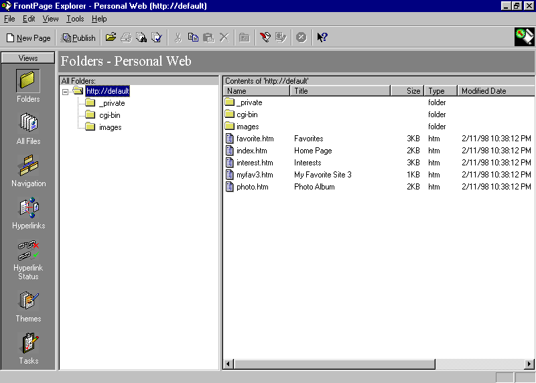The width and height of the screenshot is (536, 383).
Task: Switch to Navigation view
Action: pos(28,171)
